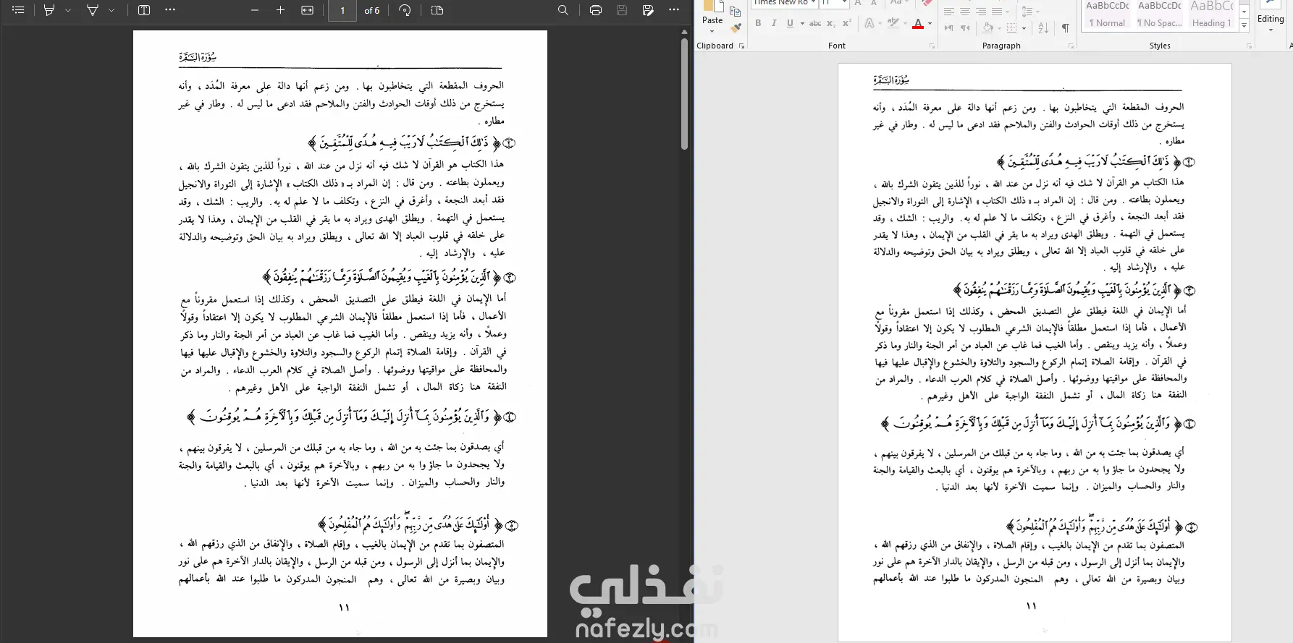Rotate the PDF page with rotate icon

tap(405, 10)
